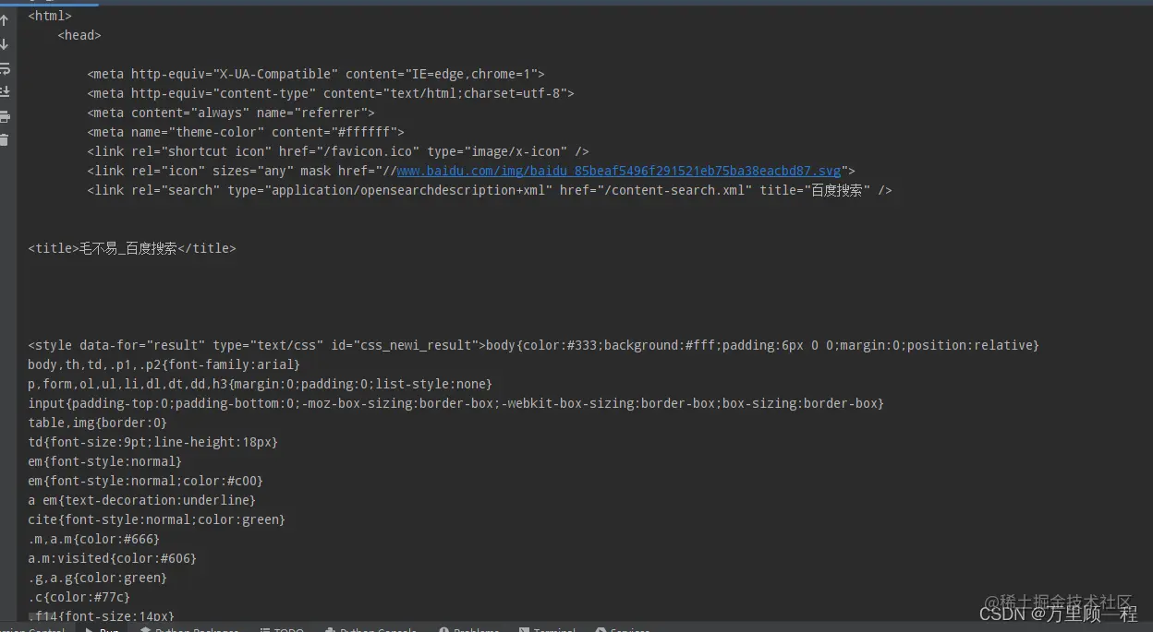This screenshot has width=1153, height=632.
Task: Click the meta name="referrer" line
Action: [x=231, y=113]
